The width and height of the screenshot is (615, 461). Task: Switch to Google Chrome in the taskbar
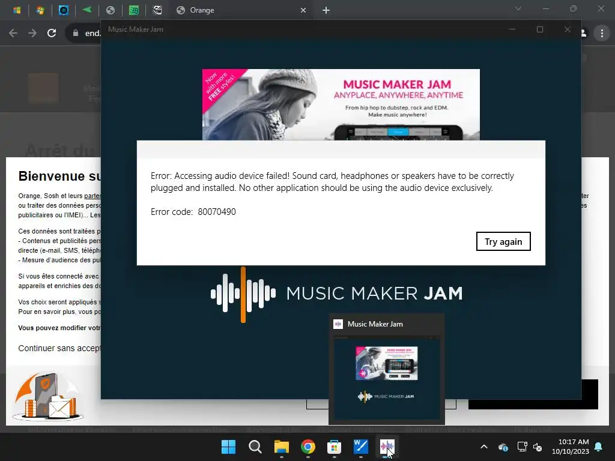tap(308, 447)
